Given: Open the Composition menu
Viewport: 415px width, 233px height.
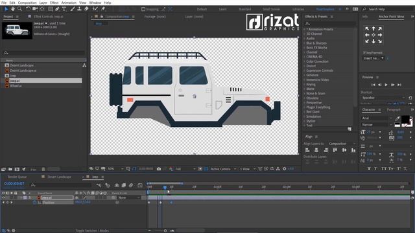Looking at the screenshot, I should click(x=27, y=3).
